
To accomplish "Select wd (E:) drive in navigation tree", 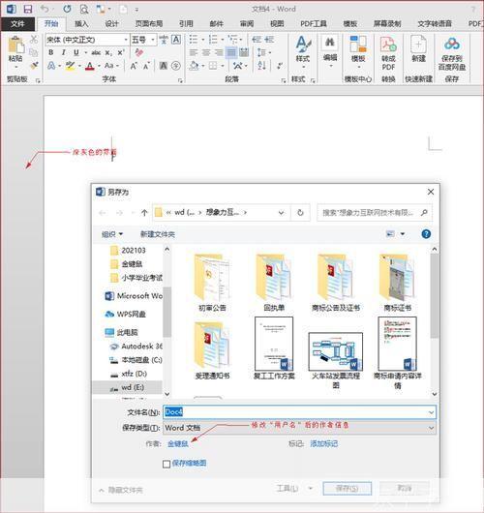I will (x=128, y=388).
